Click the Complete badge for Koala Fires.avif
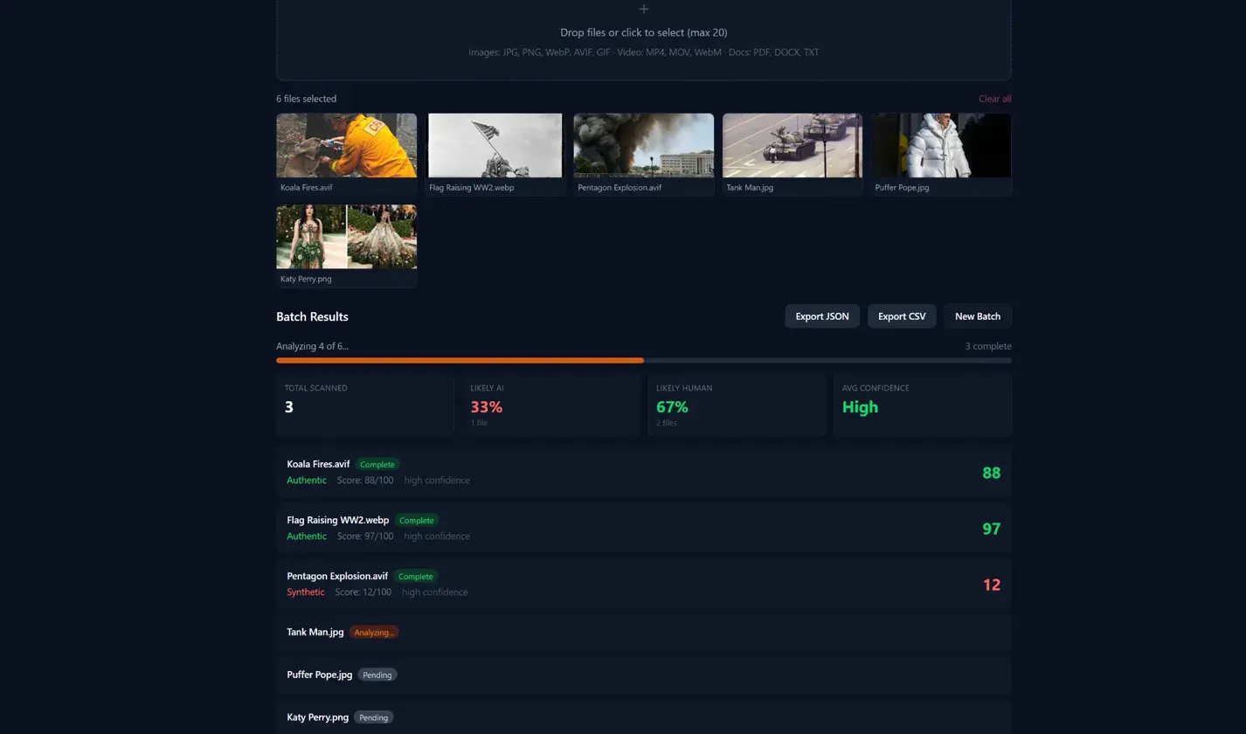This screenshot has height=734, width=1246. [377, 464]
